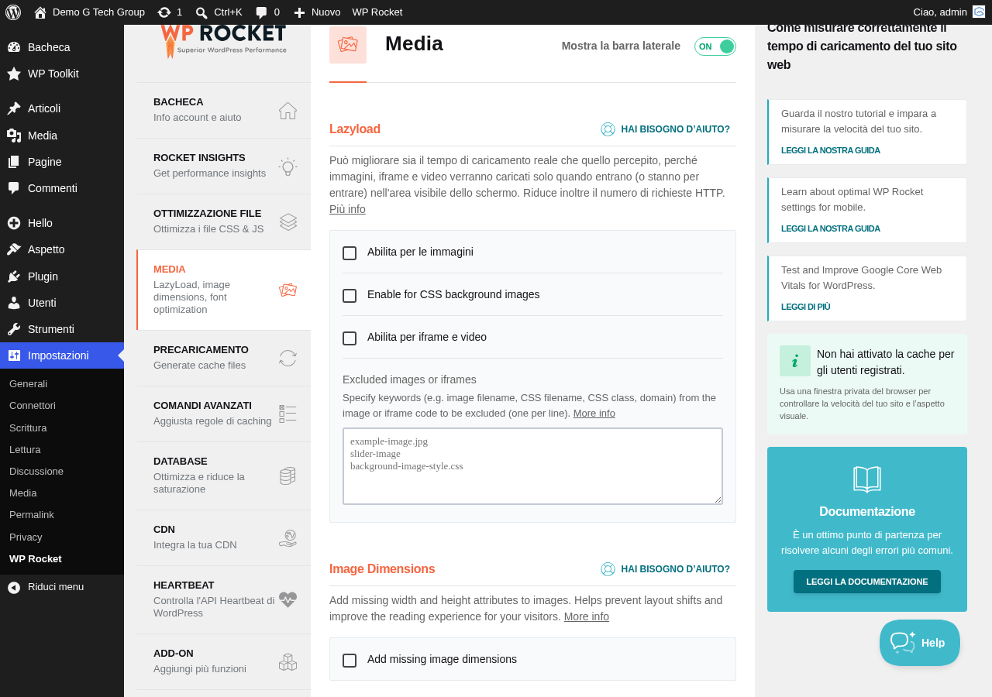
Task: Click the globe-in-hand CDN icon
Action: coord(288,538)
